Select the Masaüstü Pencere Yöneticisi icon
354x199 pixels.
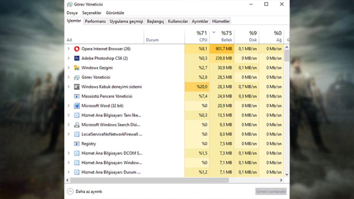[77, 96]
